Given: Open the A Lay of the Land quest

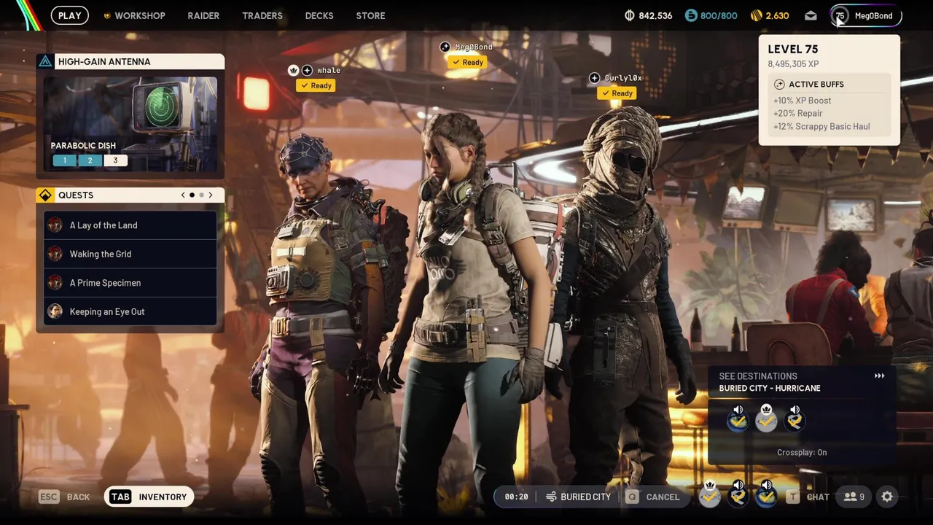Looking at the screenshot, I should pos(130,225).
